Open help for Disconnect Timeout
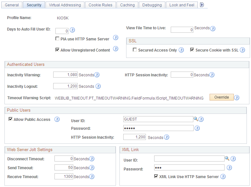 tap(92, 159)
